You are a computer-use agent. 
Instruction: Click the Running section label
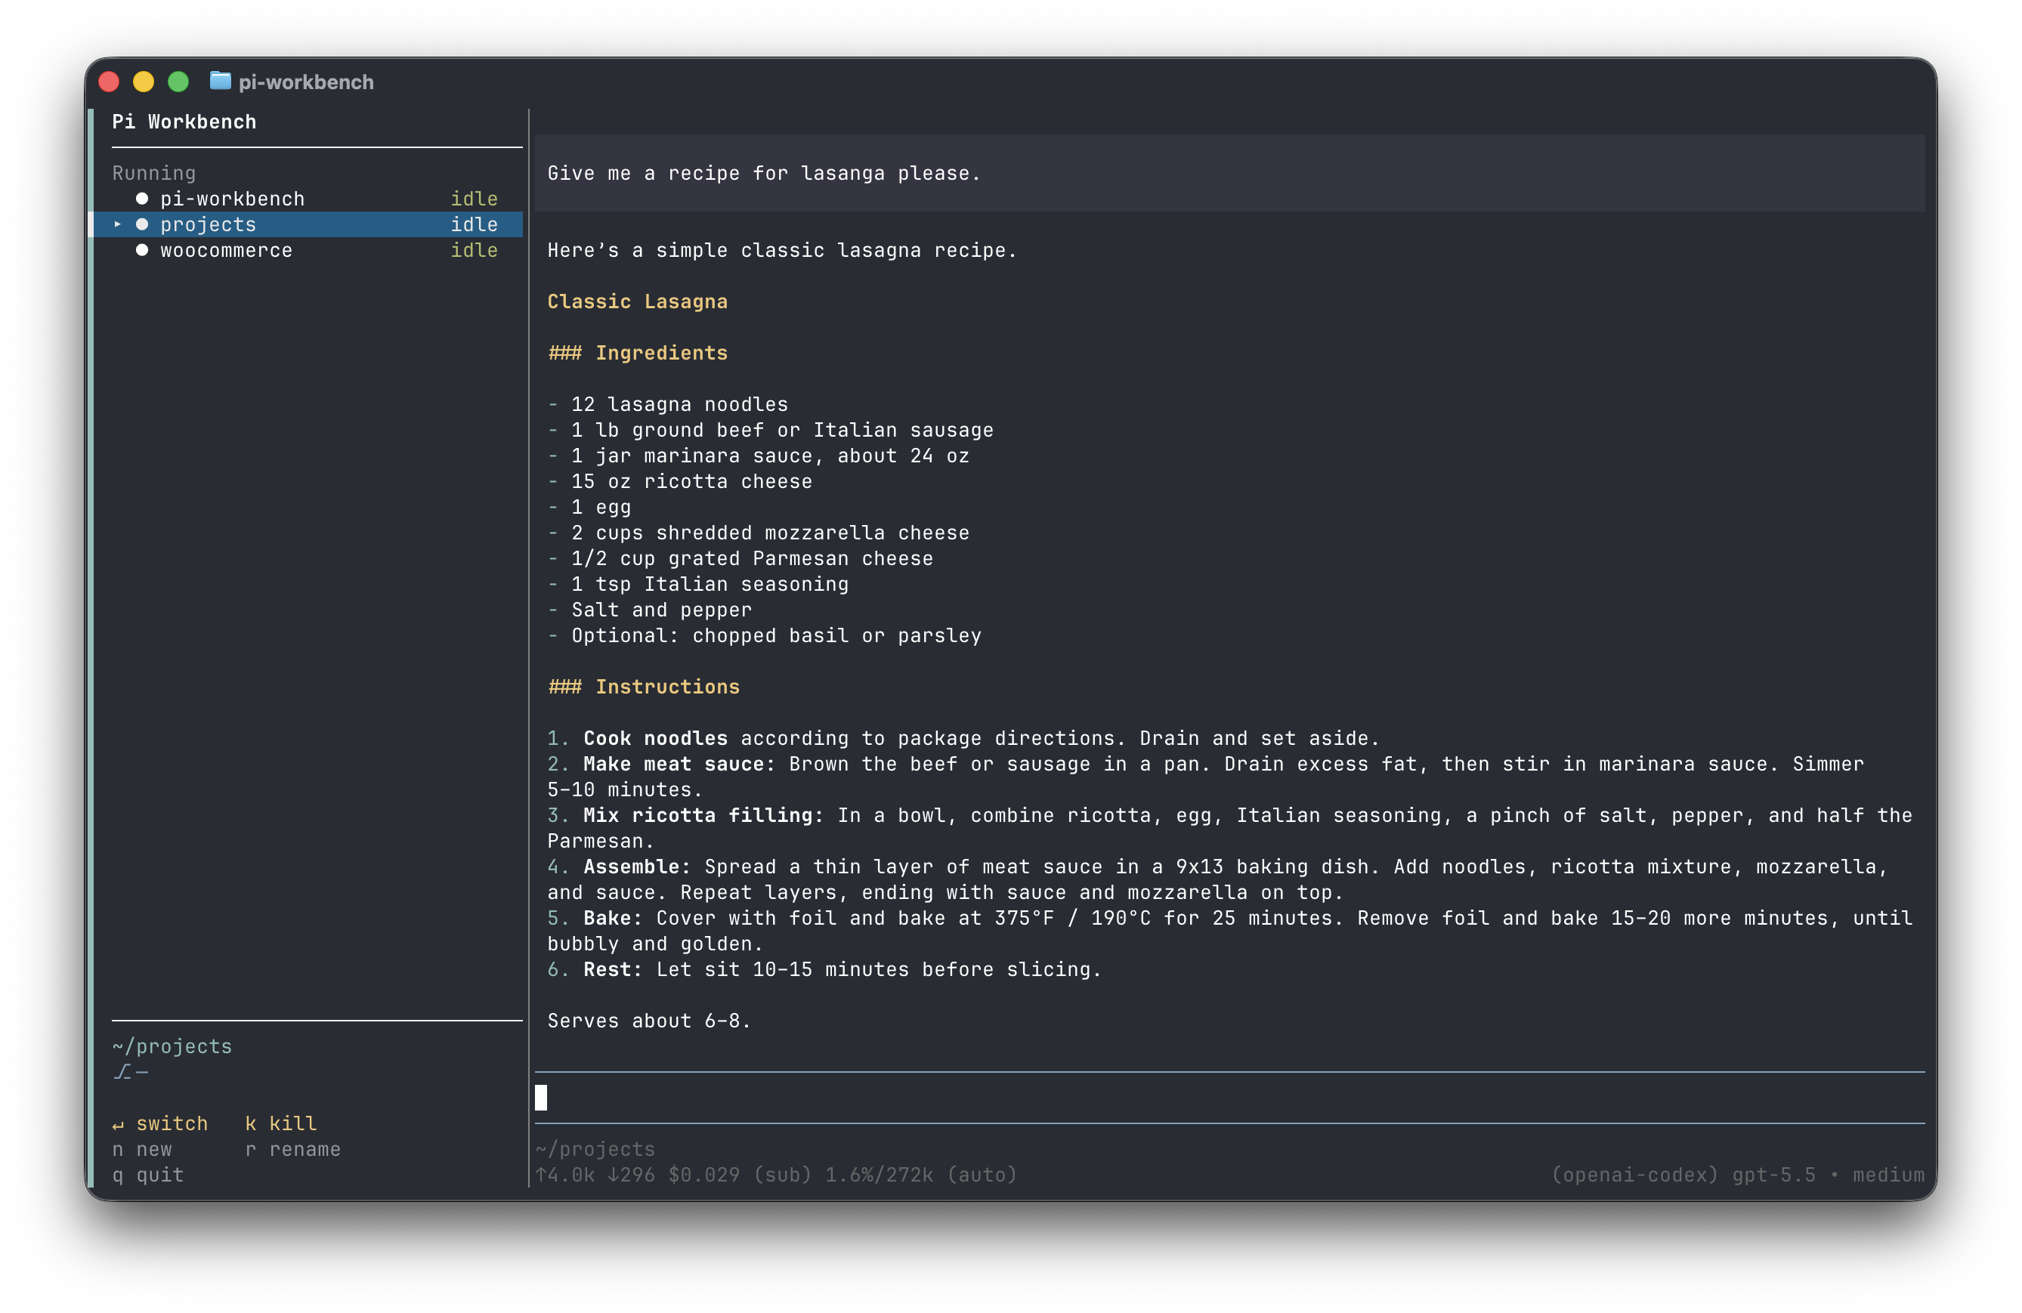tap(154, 173)
